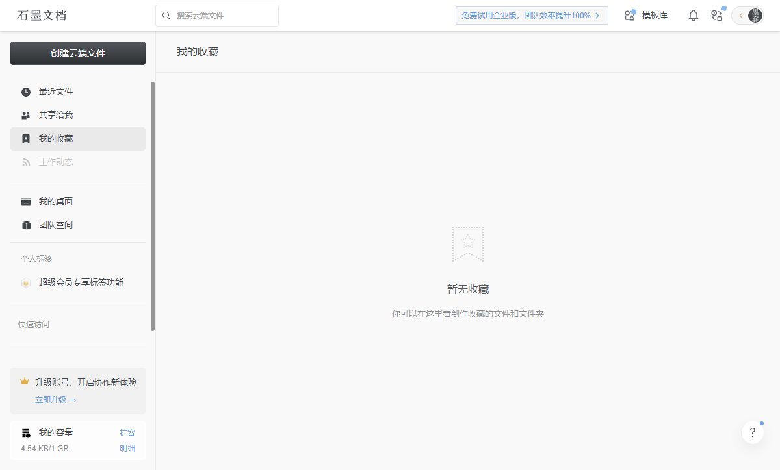Open the 免费试用企业版 promotion banner
Screen dimensions: 780x470
click(x=532, y=16)
